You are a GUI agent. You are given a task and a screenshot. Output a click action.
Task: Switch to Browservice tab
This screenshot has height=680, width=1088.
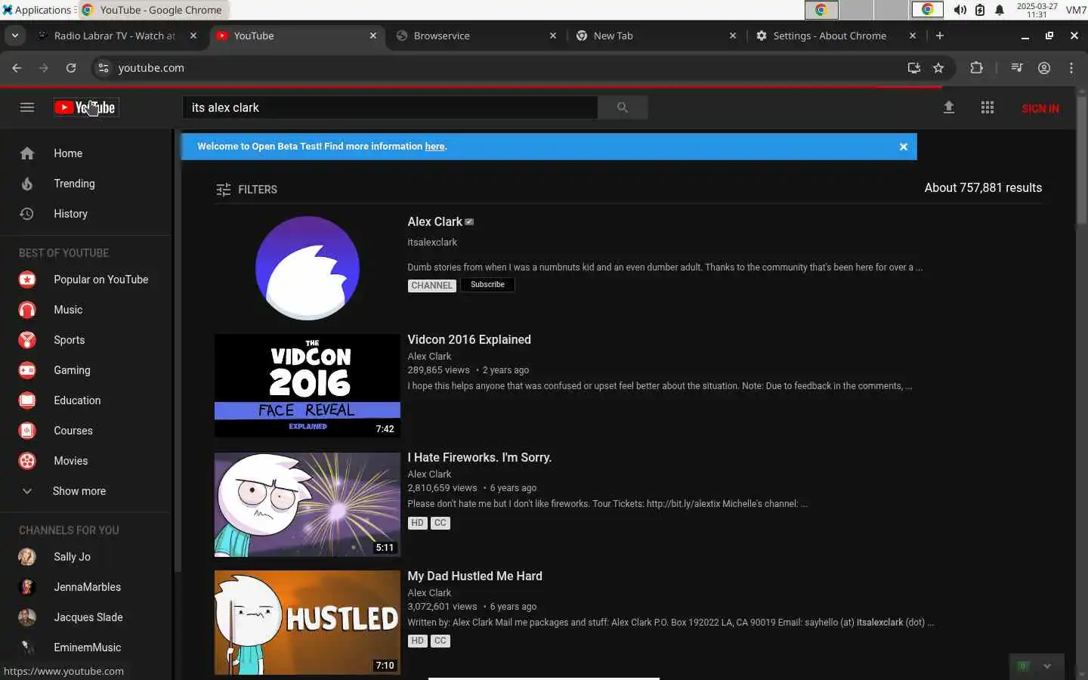[x=476, y=36]
